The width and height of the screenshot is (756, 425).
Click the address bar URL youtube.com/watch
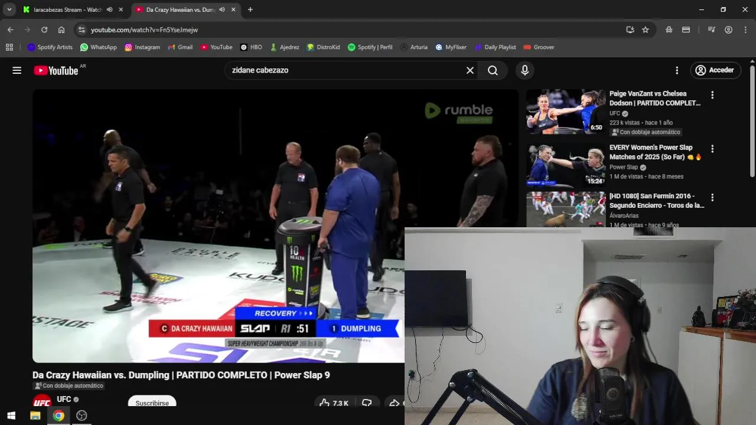tap(144, 30)
